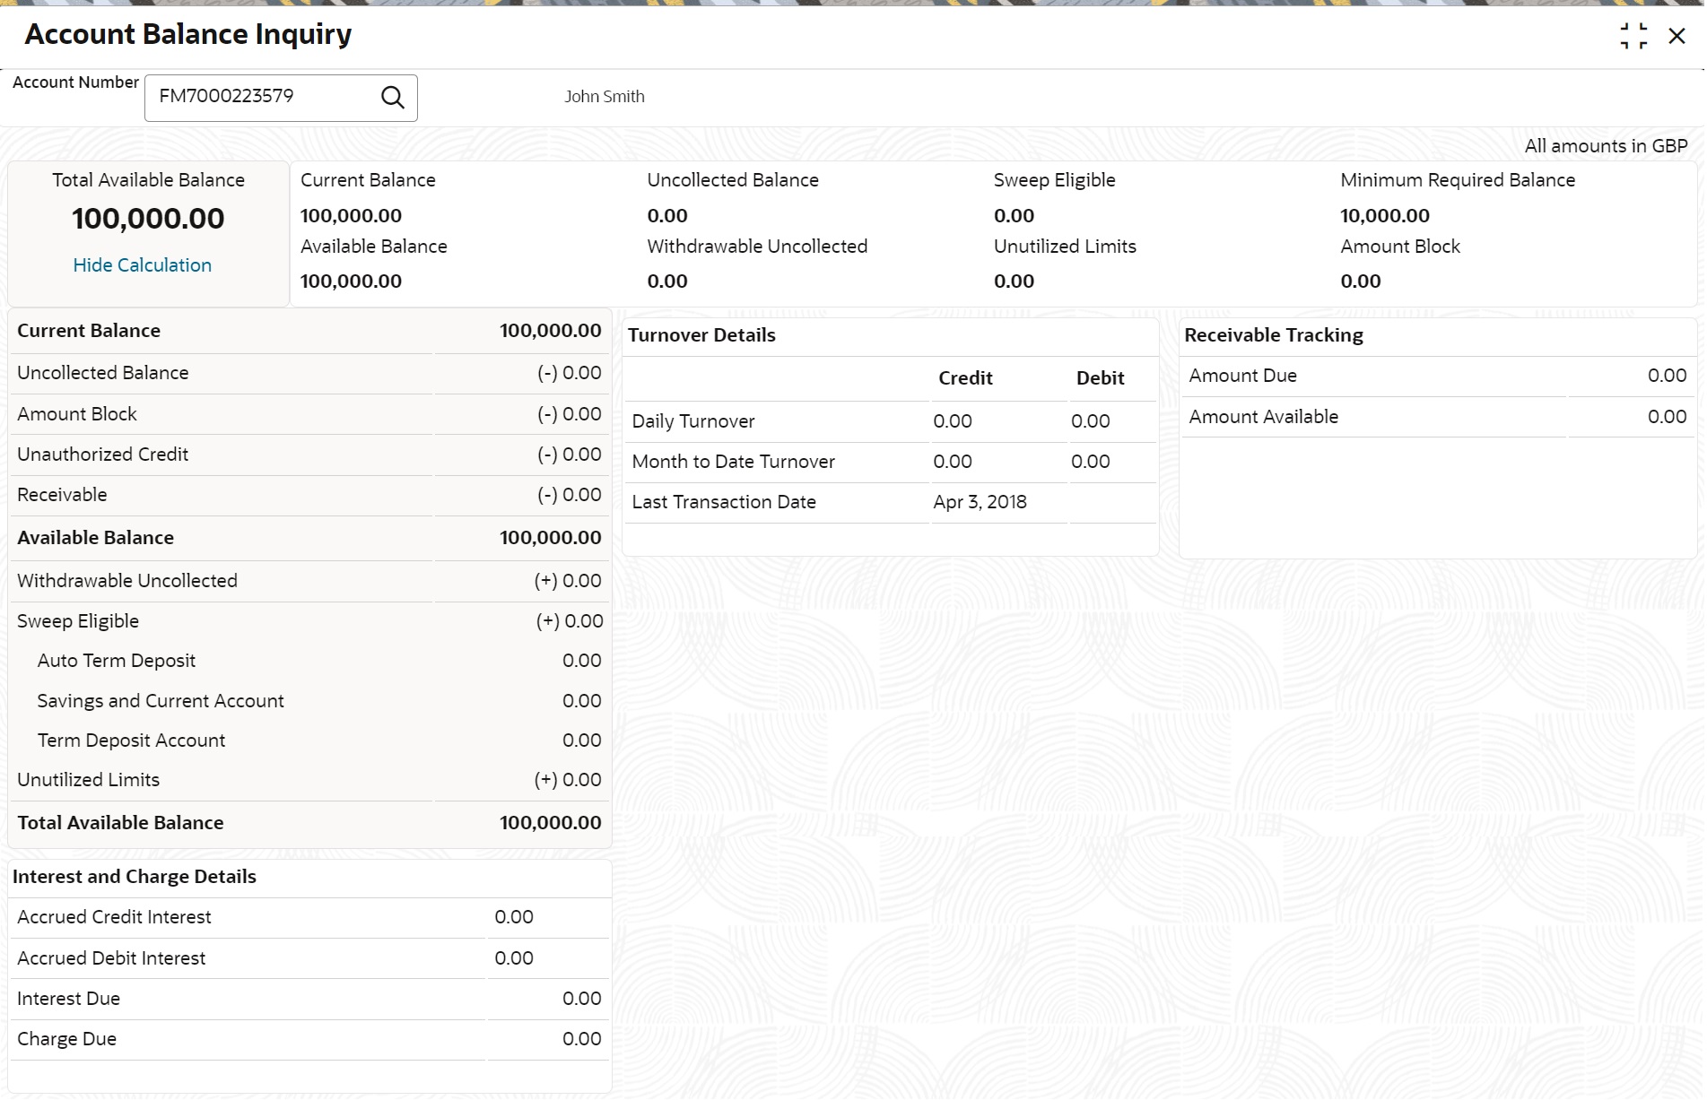Click the Unutilized Limits label in the summary header
The image size is (1707, 1100).
1065,247
